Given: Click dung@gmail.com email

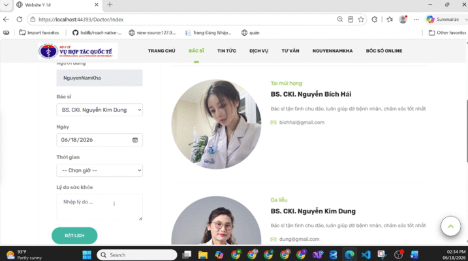Looking at the screenshot, I should 299,239.
